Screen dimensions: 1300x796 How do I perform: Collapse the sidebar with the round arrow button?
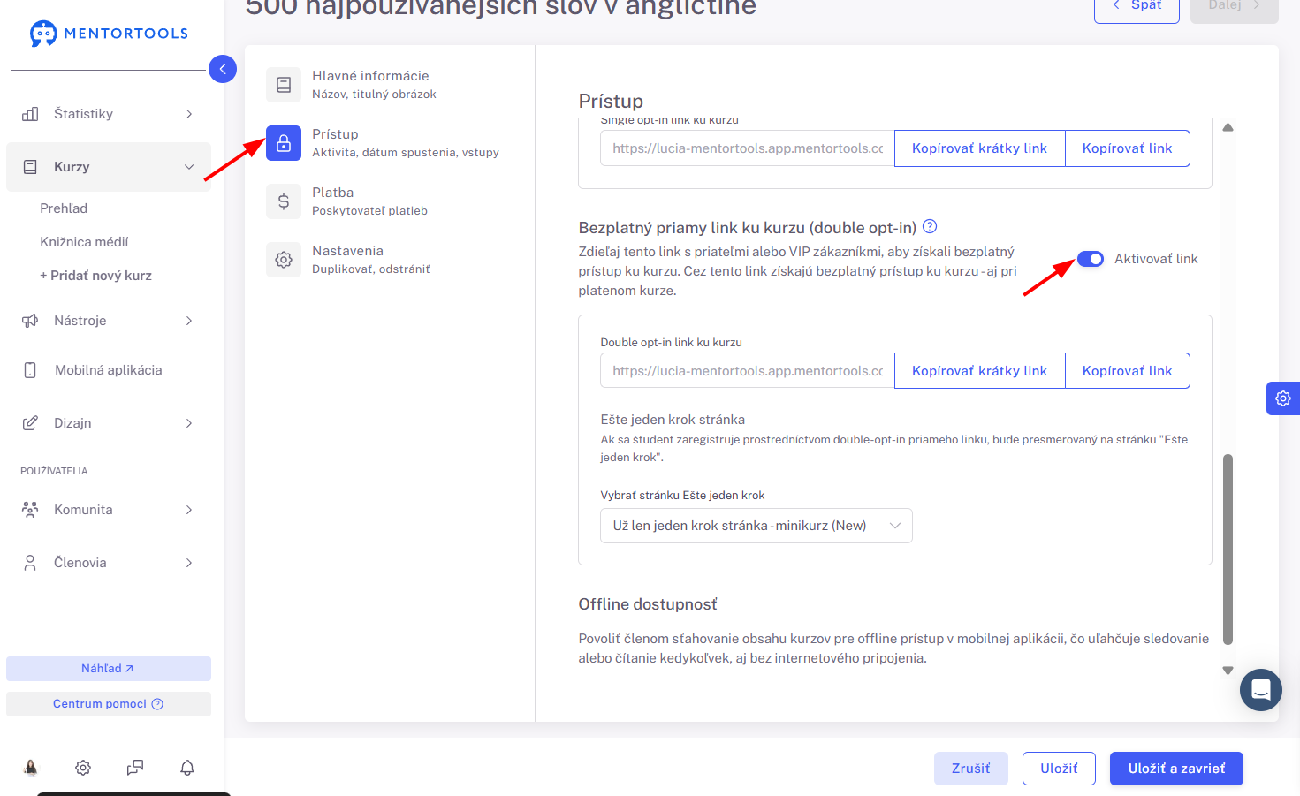(223, 69)
